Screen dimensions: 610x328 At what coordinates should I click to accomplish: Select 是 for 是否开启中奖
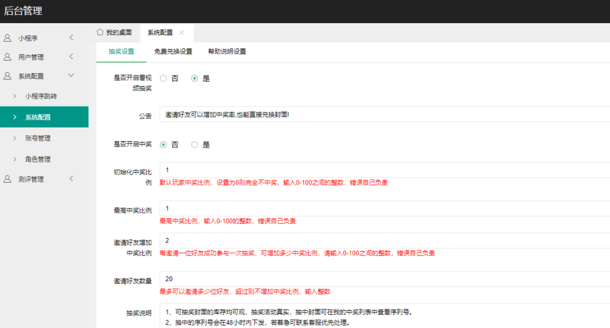pos(195,145)
